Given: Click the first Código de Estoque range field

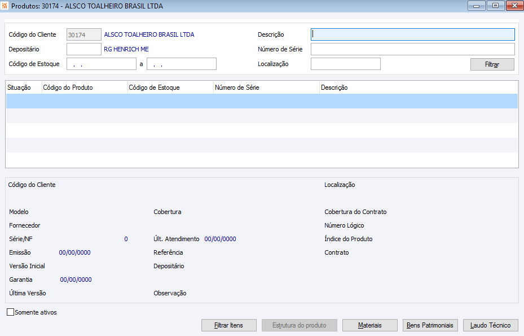Looking at the screenshot, I should [102, 64].
